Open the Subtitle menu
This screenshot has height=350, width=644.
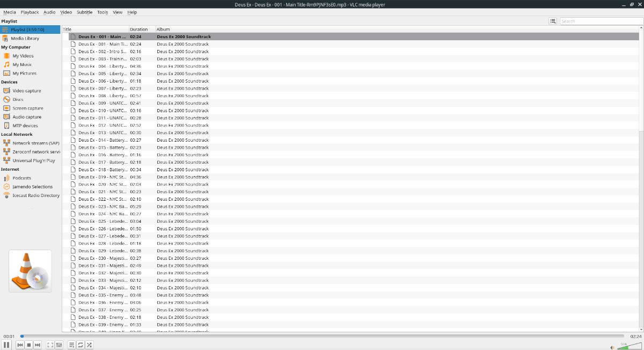click(84, 12)
